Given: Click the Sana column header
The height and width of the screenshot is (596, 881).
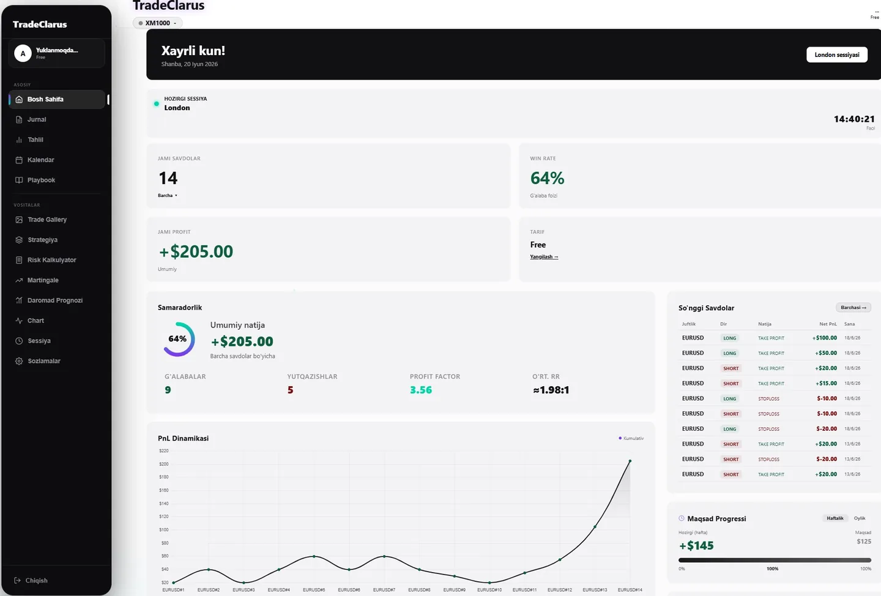Looking at the screenshot, I should point(849,324).
